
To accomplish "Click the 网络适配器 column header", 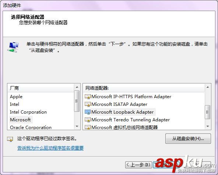I will [x=144, y=88].
